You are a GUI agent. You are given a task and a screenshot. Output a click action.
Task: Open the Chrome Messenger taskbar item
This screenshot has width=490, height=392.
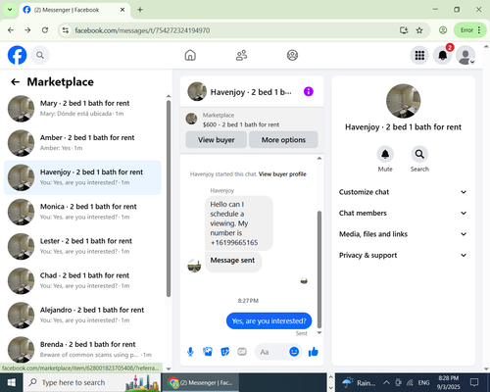click(x=201, y=382)
